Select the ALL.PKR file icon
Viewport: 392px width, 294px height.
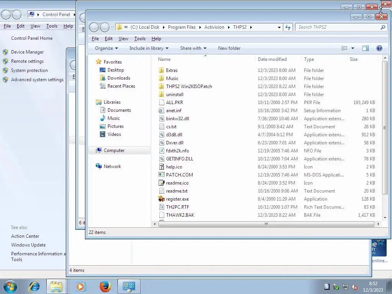click(162, 102)
